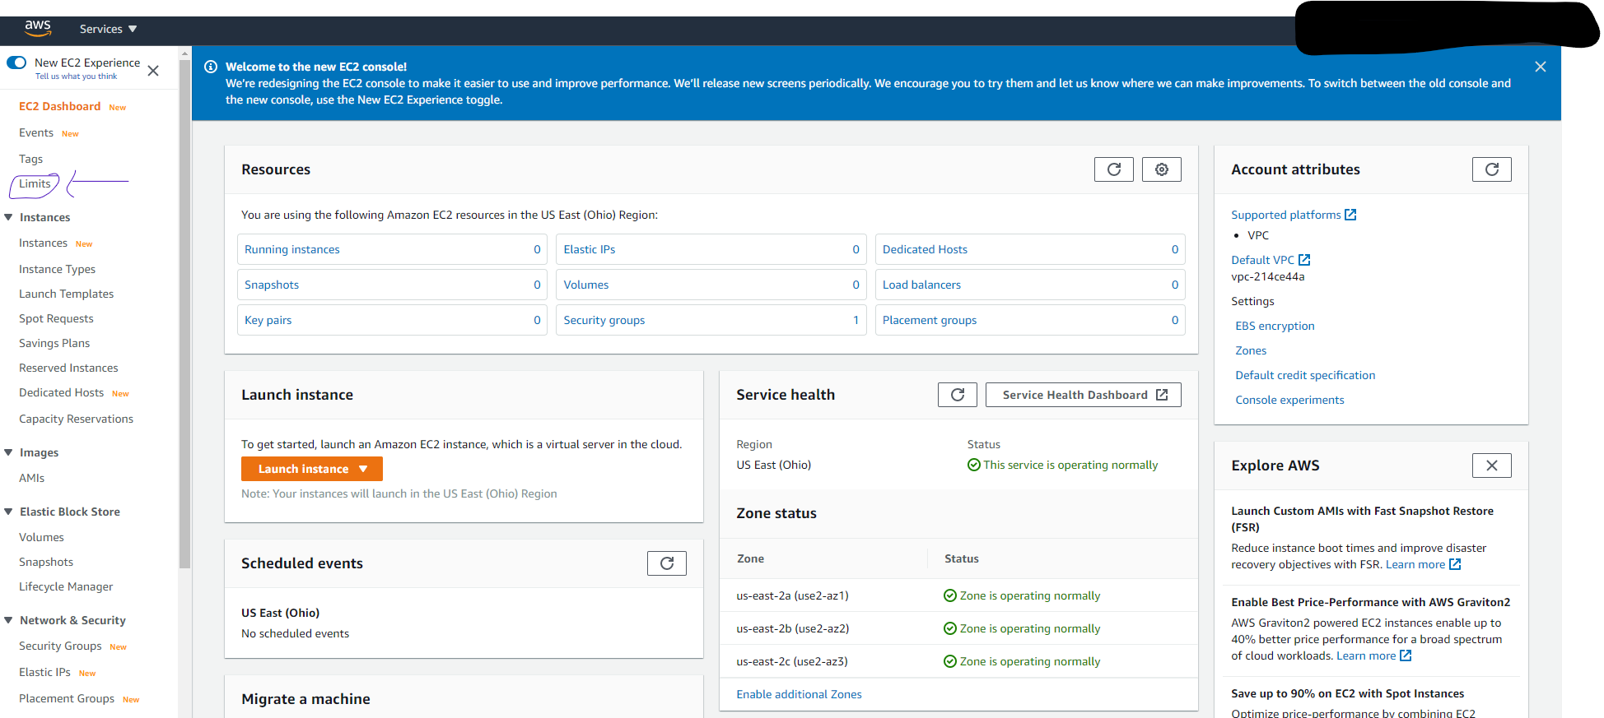Click Learn more about AWS Graviton2
1604x718 pixels.
tap(1373, 655)
